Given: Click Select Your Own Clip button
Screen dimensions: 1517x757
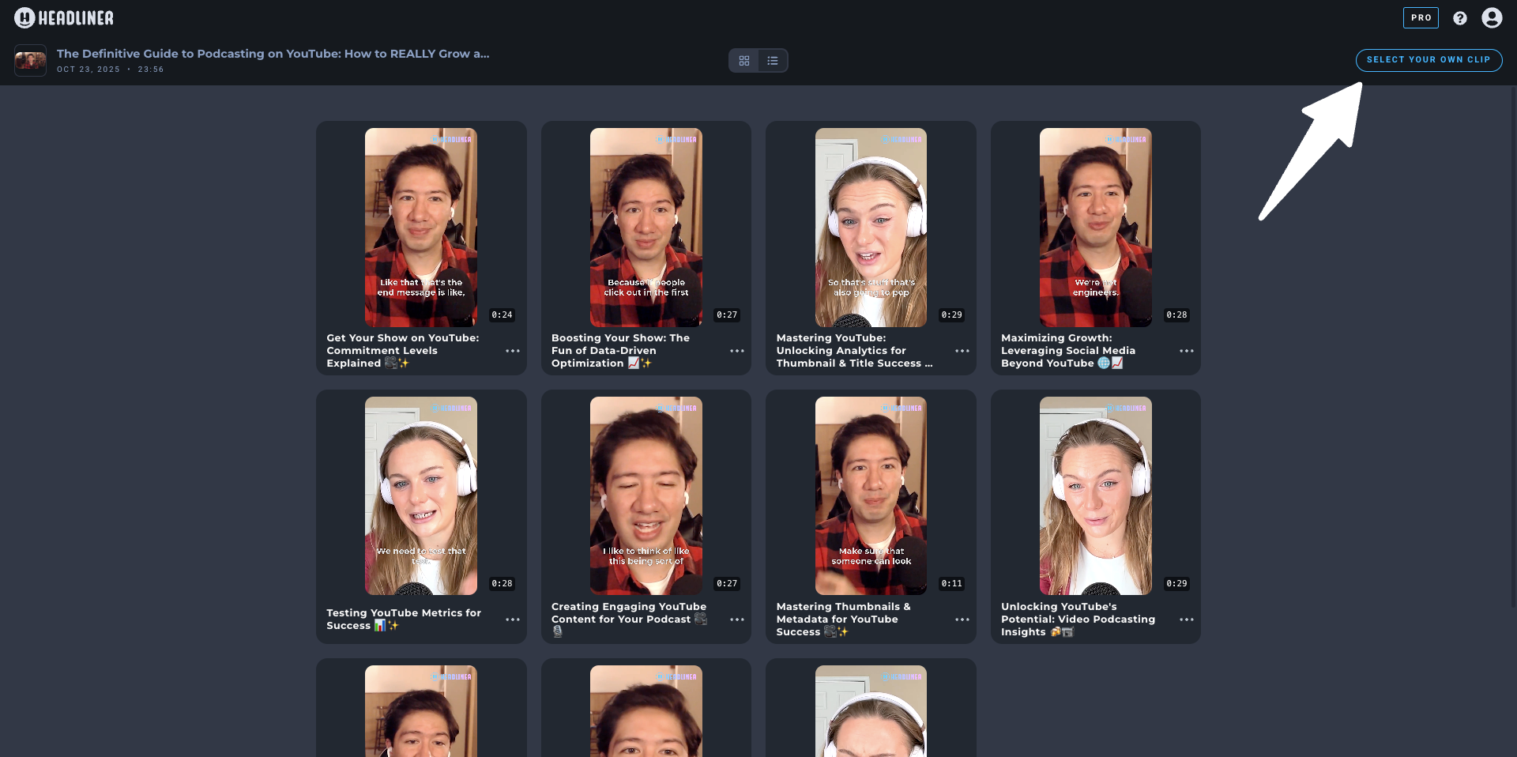Looking at the screenshot, I should click(x=1429, y=60).
